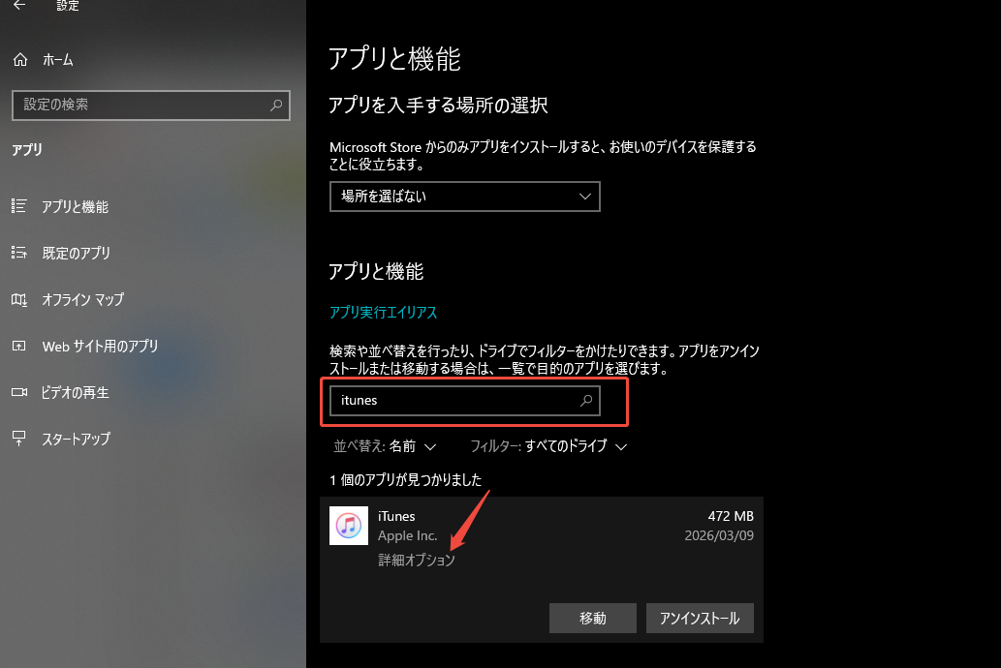Click the Home house icon
This screenshot has height=668, width=1001.
[20, 60]
